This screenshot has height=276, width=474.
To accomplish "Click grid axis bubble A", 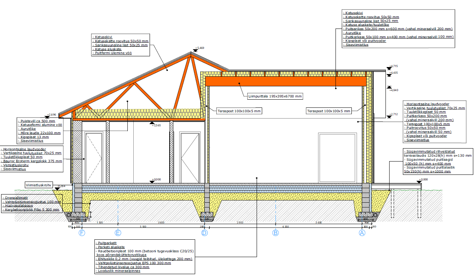I will pyautogui.click(x=362, y=233).
